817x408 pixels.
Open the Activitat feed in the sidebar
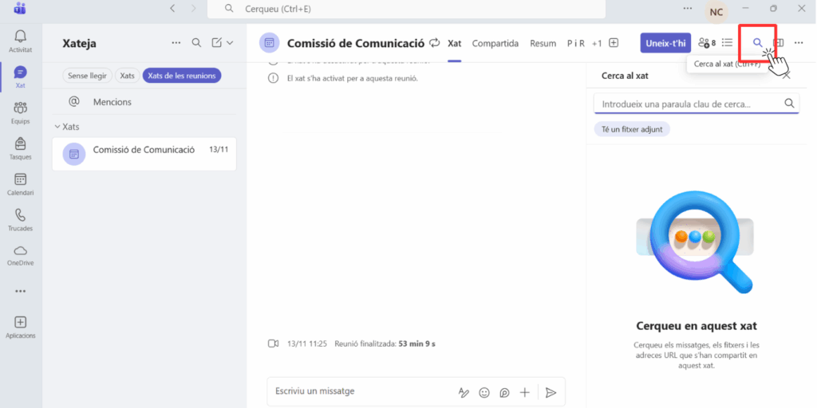tap(20, 41)
